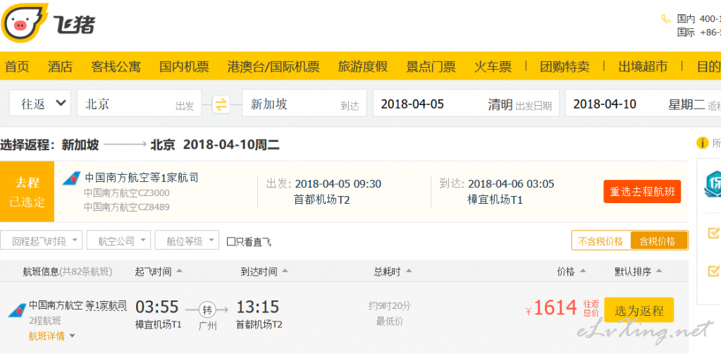Click the China Southern logo in flight result
Viewport: 721px width, 354px height.
click(x=17, y=310)
